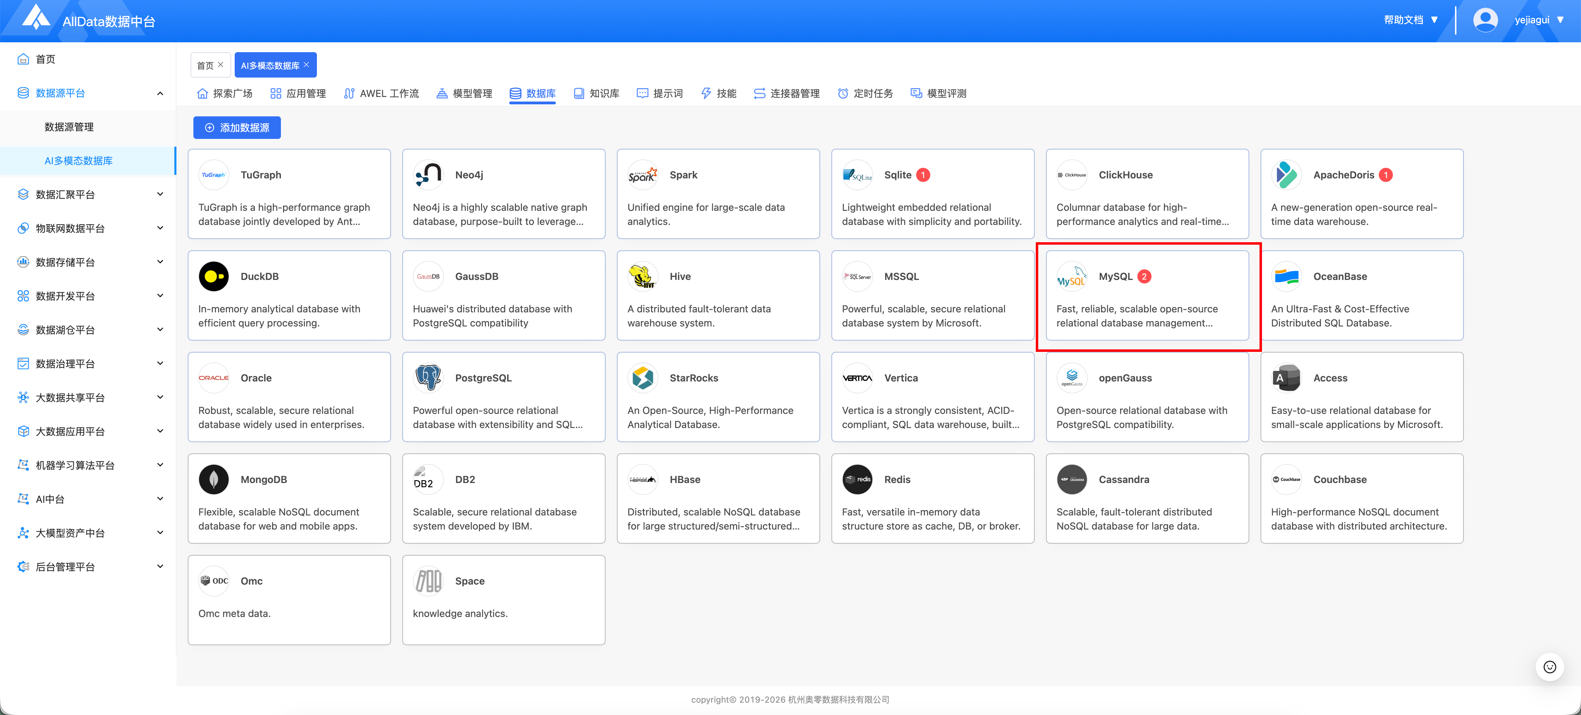Close the AI多模态数据库 page tab
This screenshot has width=1581, height=715.
coord(307,65)
